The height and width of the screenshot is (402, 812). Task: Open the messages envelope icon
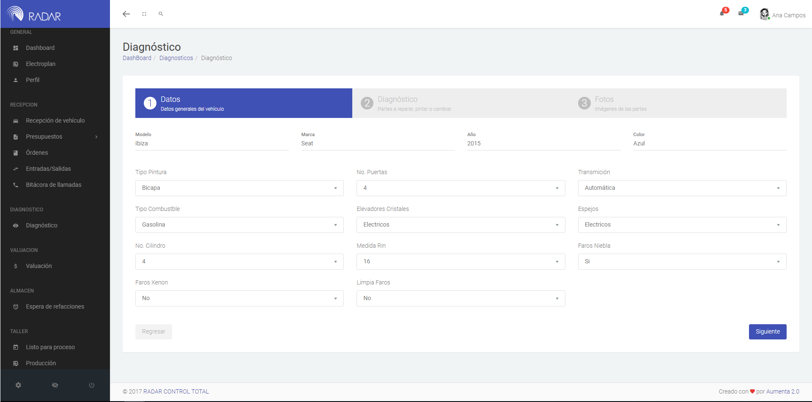[x=741, y=14]
